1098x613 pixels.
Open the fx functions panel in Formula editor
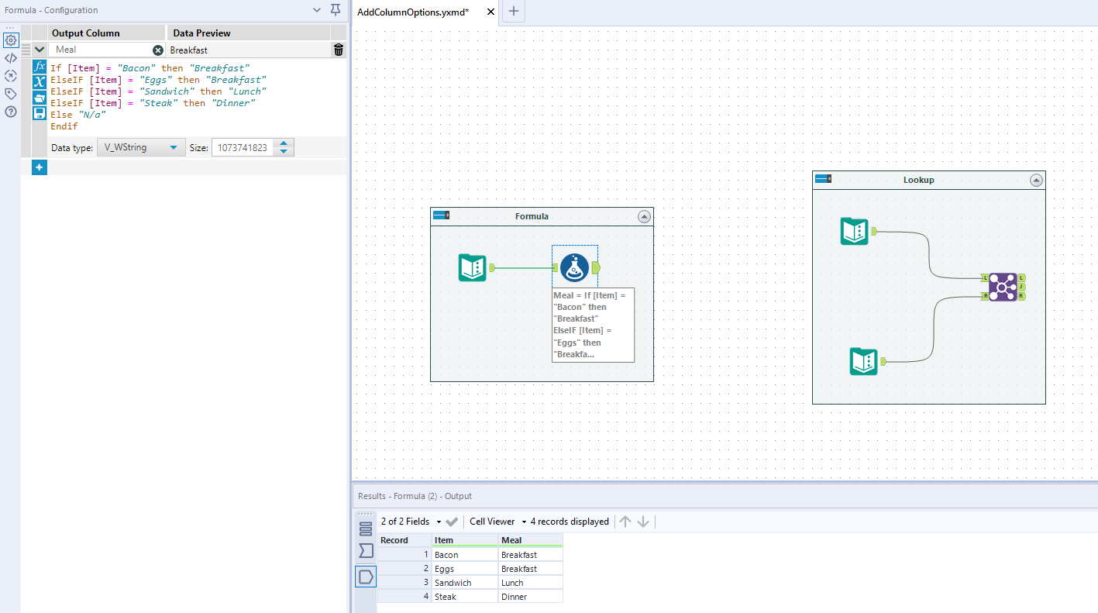pos(39,67)
